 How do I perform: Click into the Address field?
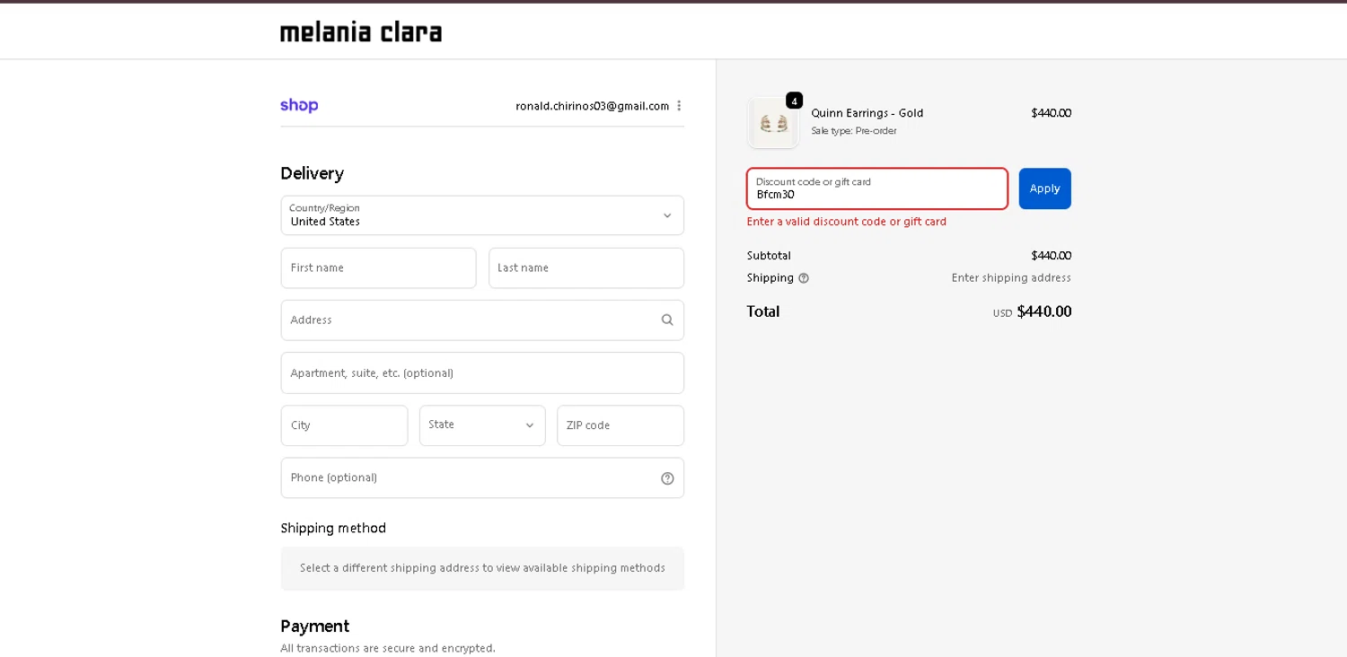(x=482, y=320)
